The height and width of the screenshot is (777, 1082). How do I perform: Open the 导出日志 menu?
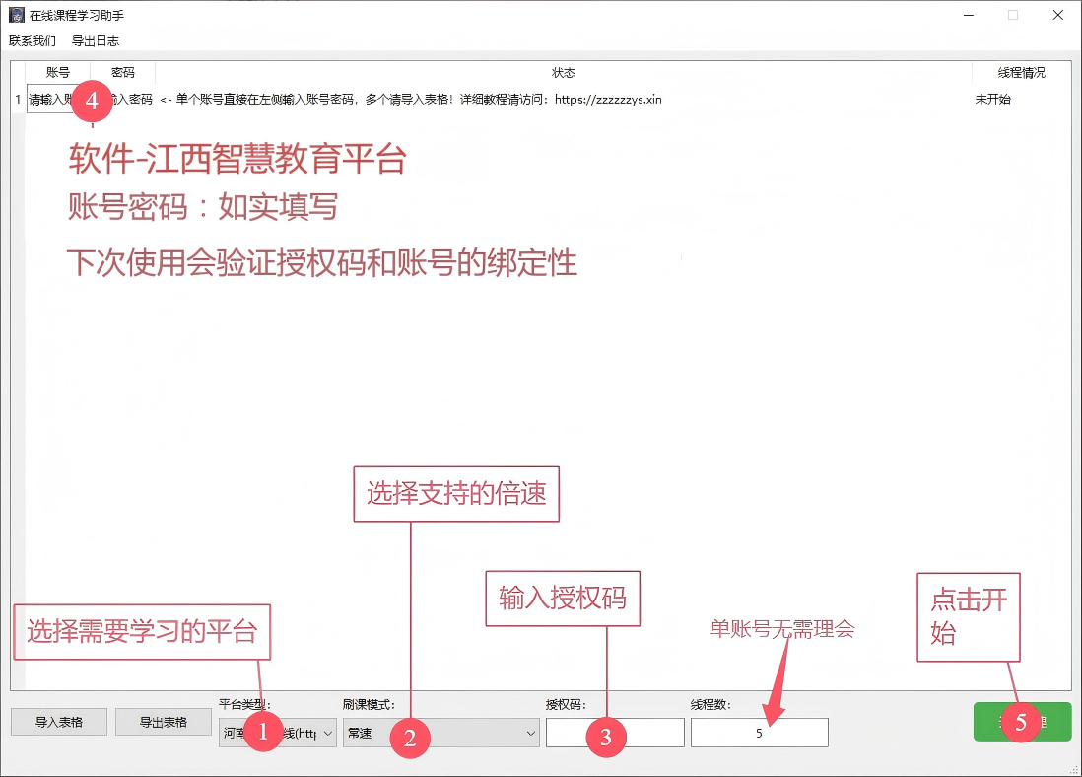point(96,41)
